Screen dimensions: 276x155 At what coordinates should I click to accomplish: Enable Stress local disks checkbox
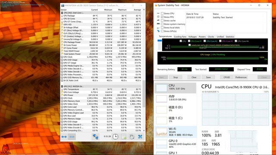click(x=162, y=28)
